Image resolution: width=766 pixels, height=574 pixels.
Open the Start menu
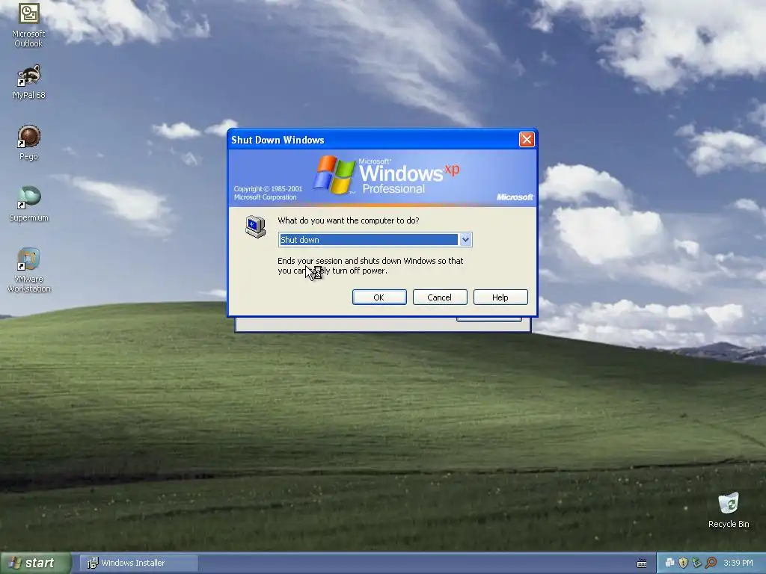[35, 564]
